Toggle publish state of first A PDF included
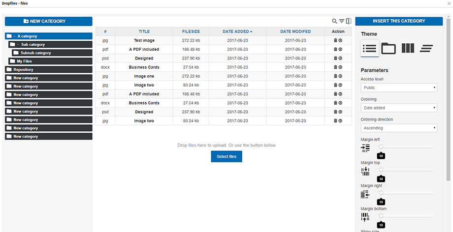 [x=340, y=49]
